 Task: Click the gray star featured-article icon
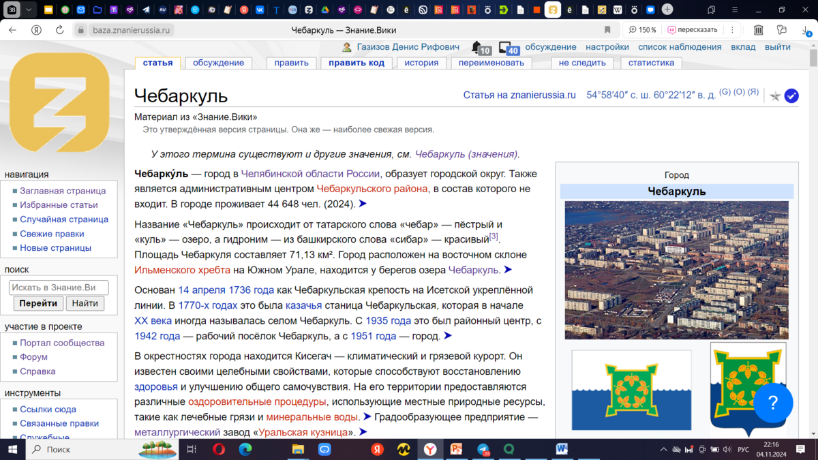[775, 96]
